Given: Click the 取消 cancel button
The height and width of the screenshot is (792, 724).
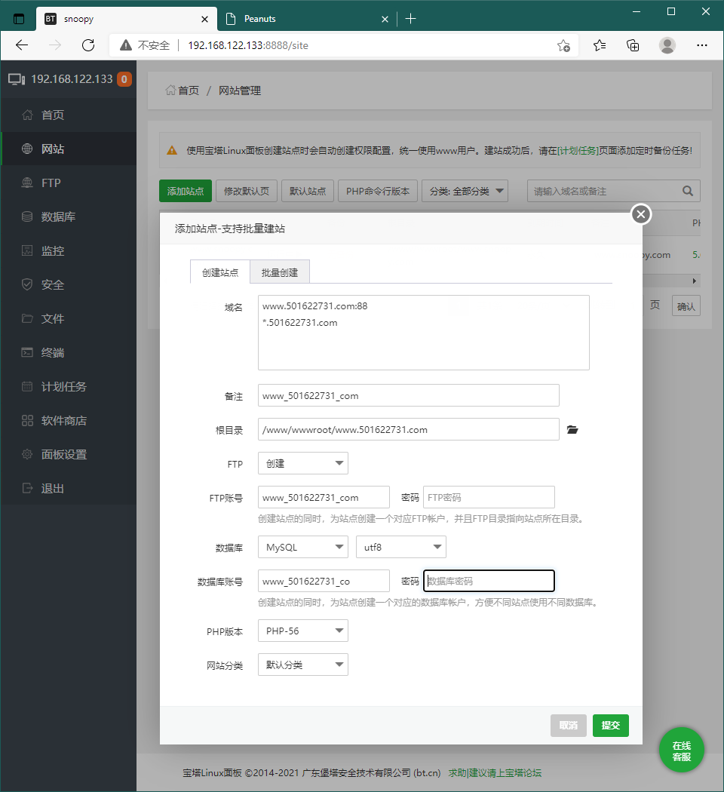Looking at the screenshot, I should coord(569,726).
